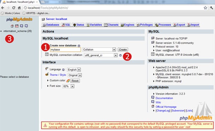Open the phpMyAdmin documentation icon in sidebar

point(22,26)
